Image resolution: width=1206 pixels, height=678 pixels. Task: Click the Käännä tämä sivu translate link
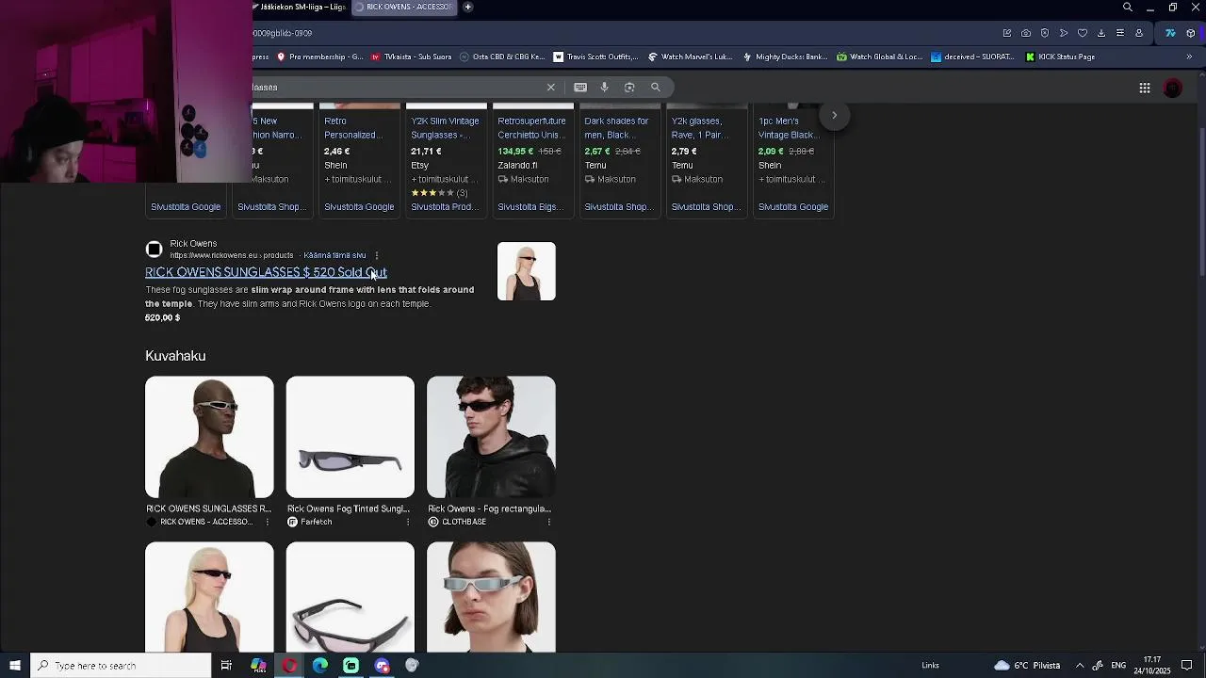point(334,255)
